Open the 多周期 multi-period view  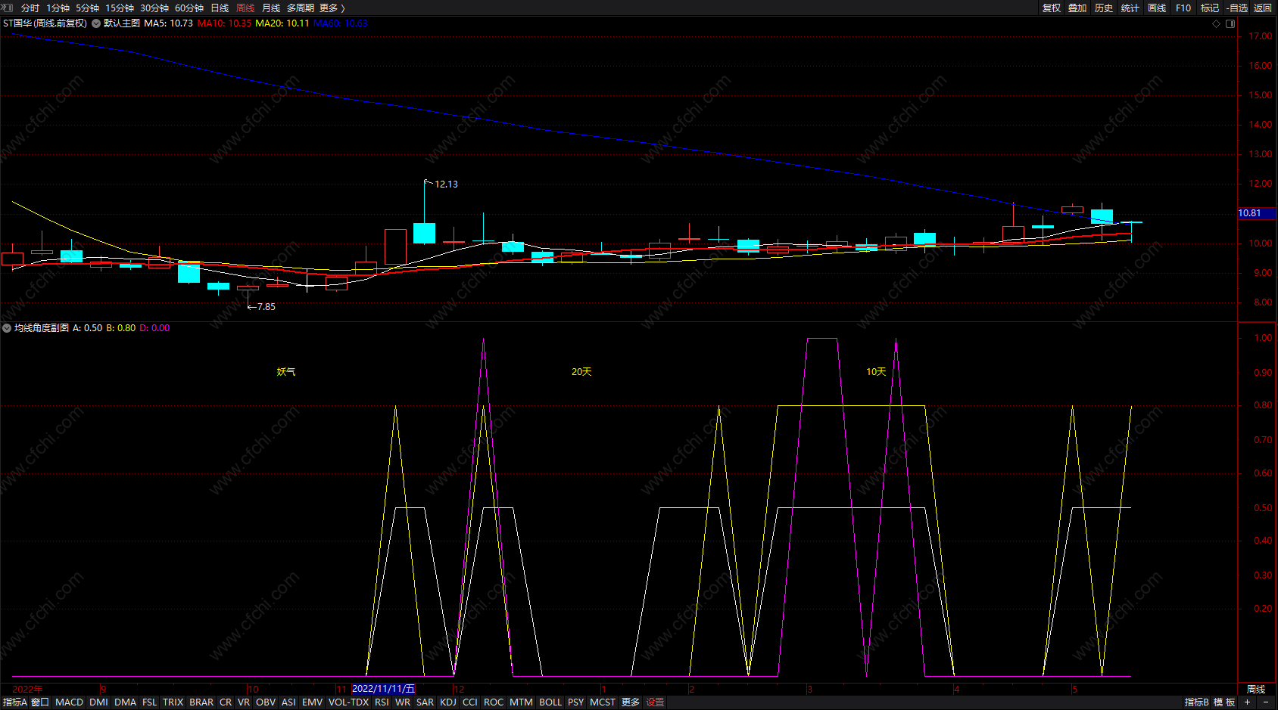[301, 8]
